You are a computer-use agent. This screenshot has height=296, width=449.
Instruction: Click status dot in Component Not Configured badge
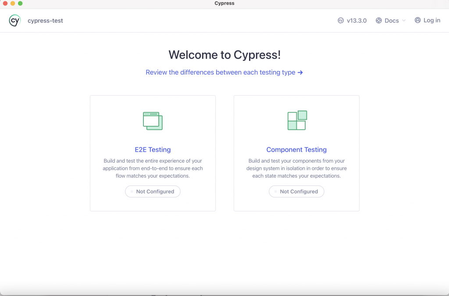275,192
